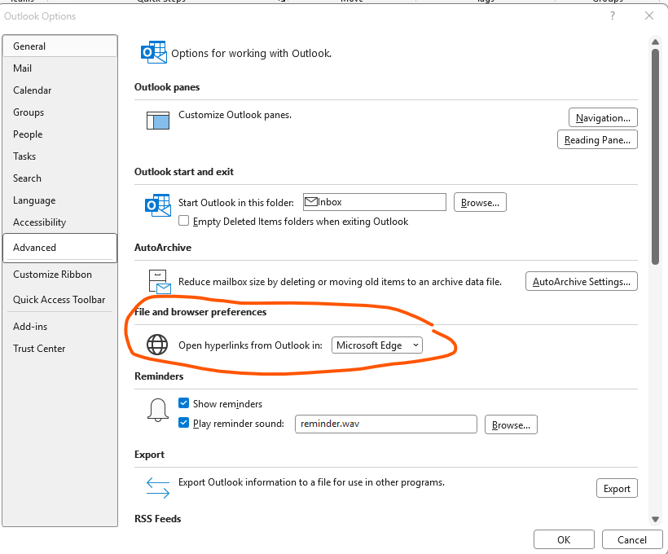Click the 'Reminders' section heading
668x554 pixels.
pyautogui.click(x=159, y=376)
